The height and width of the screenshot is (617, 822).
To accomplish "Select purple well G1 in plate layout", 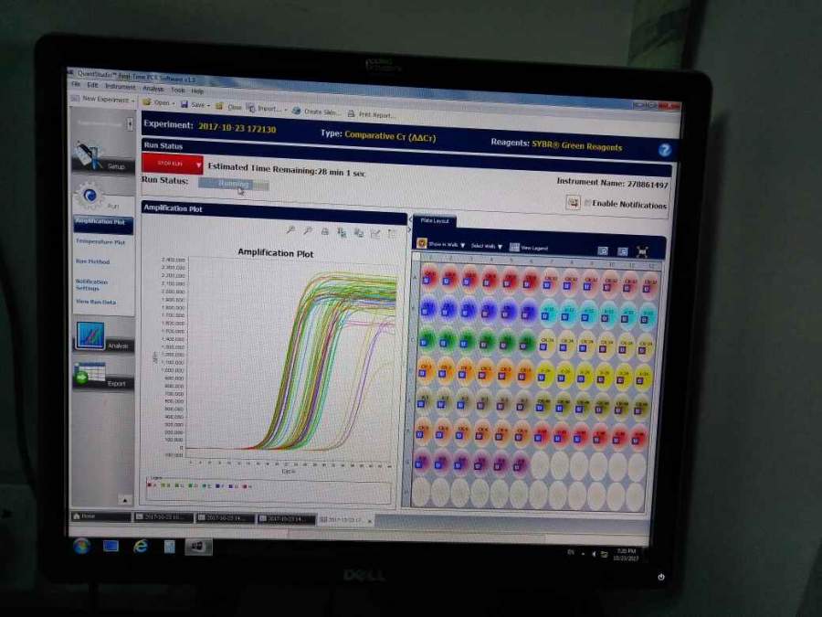I will point(422,462).
